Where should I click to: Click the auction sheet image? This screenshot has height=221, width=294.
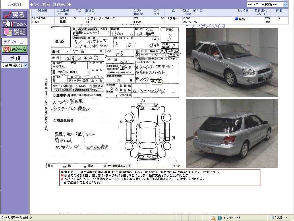tap(113, 97)
